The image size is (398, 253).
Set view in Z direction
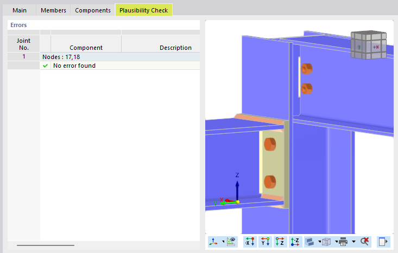point(280,242)
